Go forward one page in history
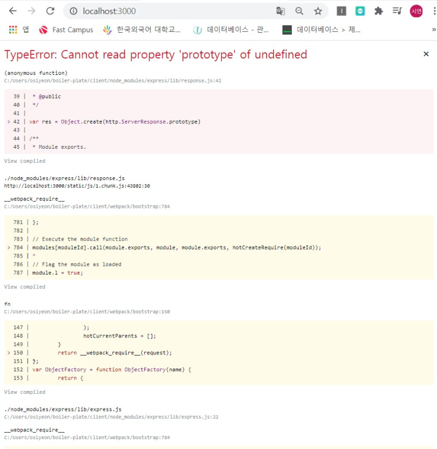Image resolution: width=437 pixels, height=449 pixels. coord(32,11)
